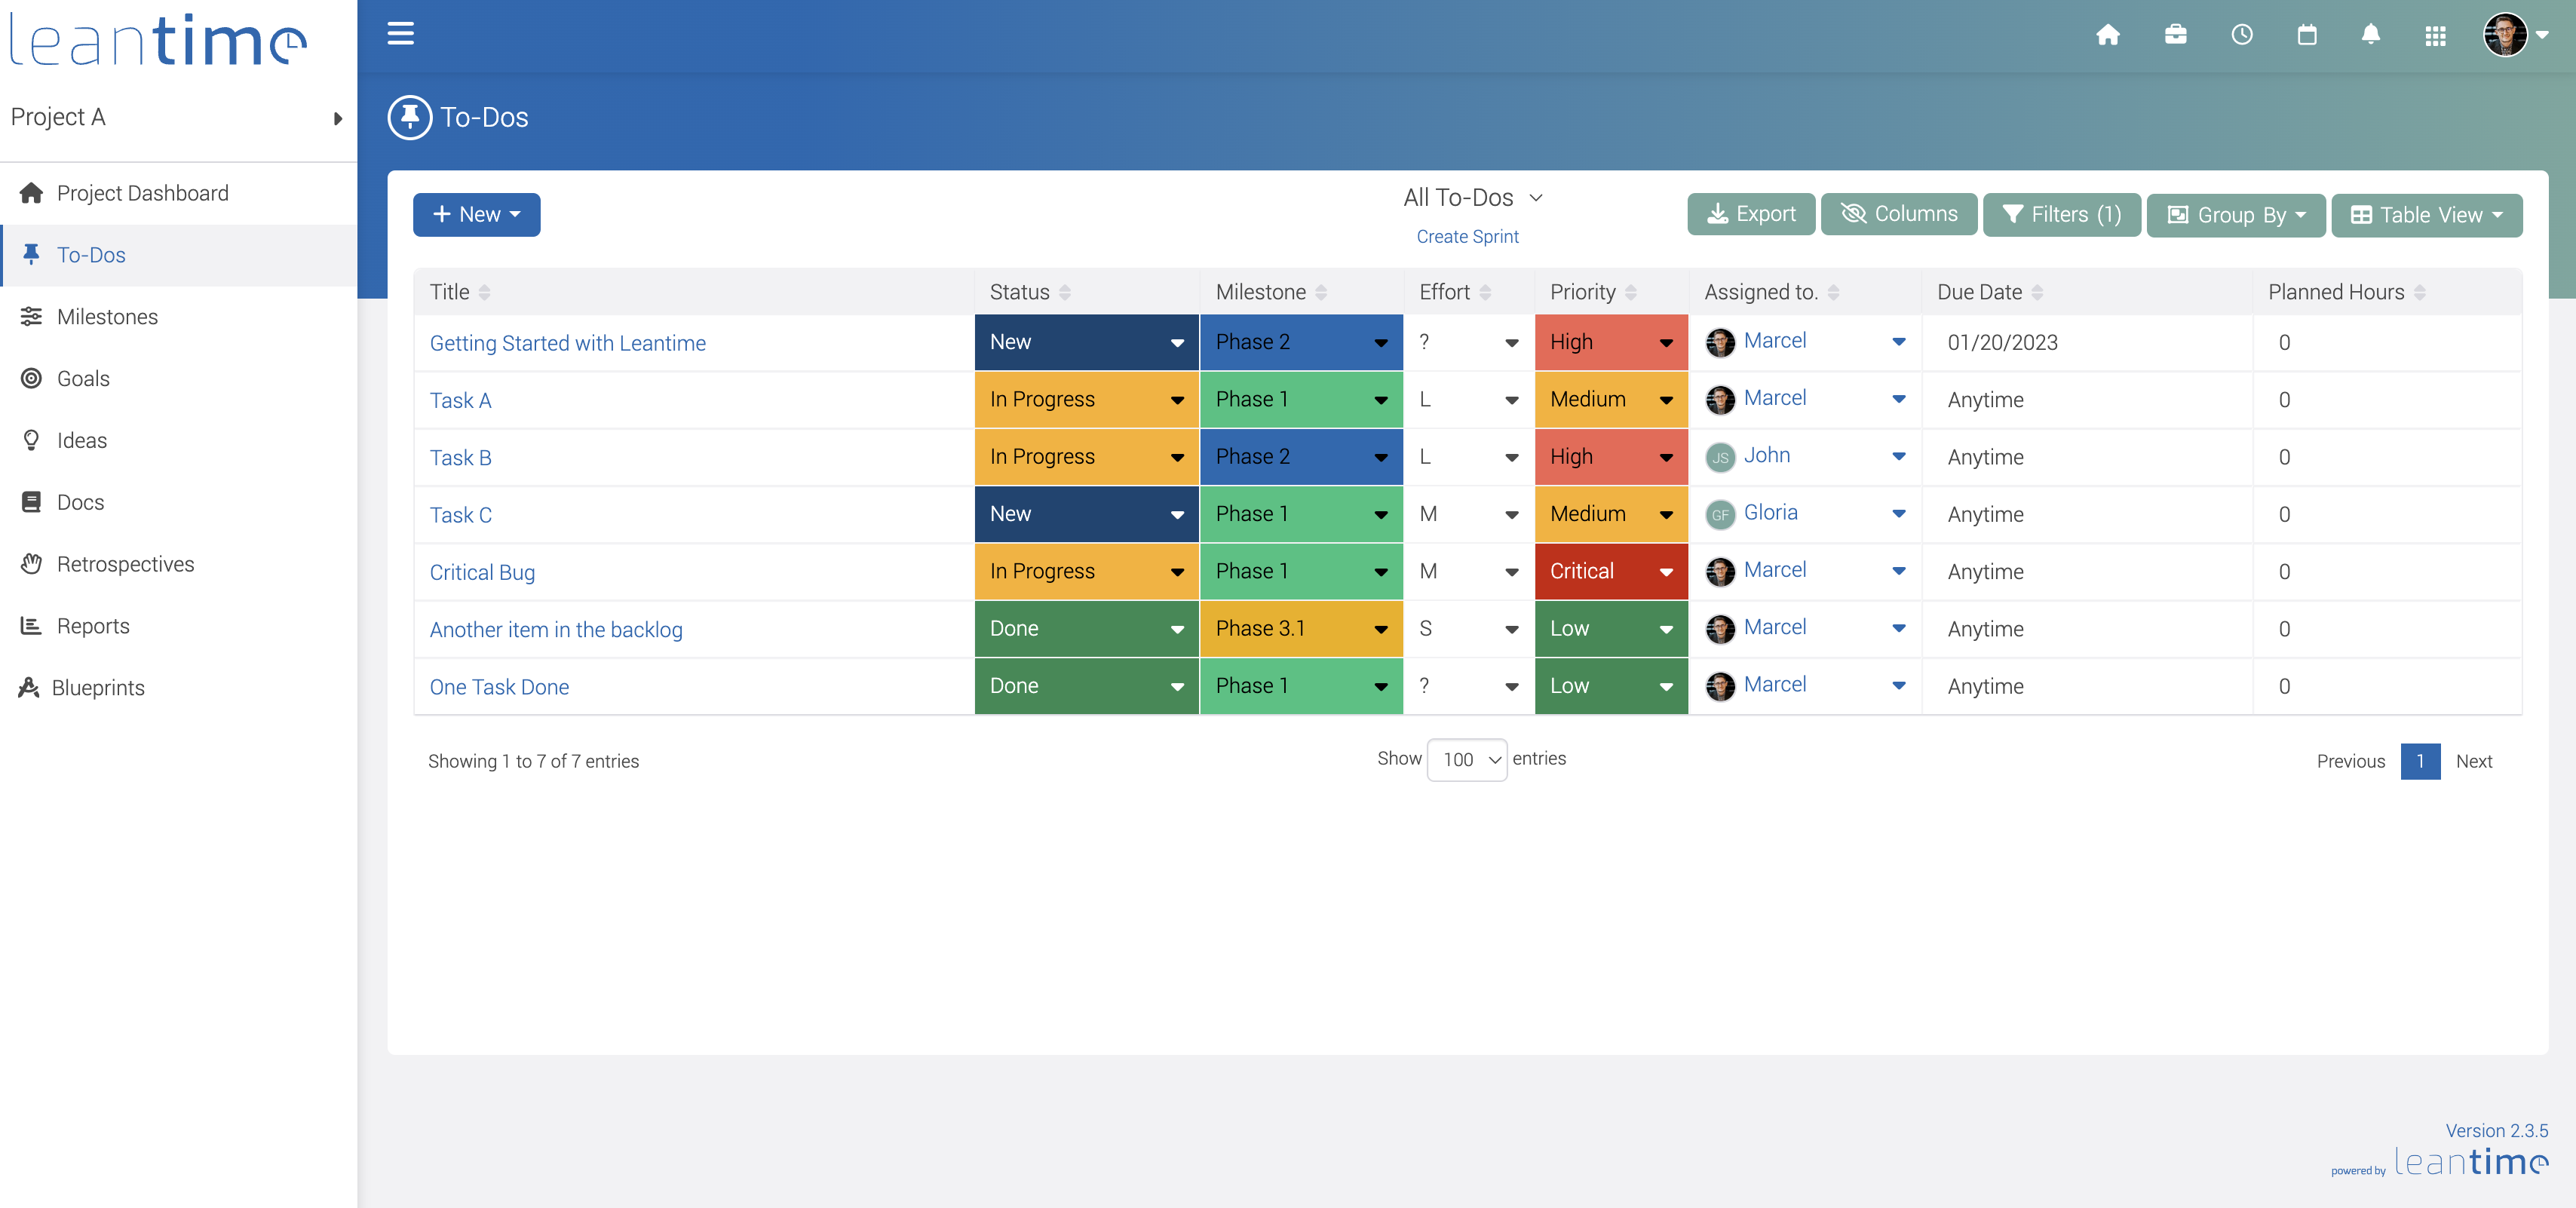Viewport: 2576px width, 1208px height.
Task: Click the briefcase projects icon
Action: tap(2175, 35)
